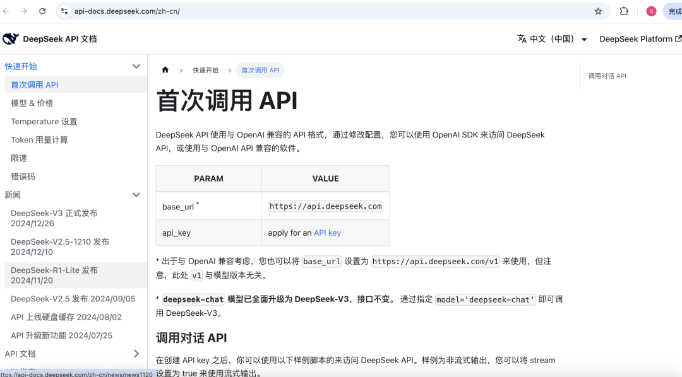
Task: Jump to 调用对话 API in page outline
Action: pos(607,76)
